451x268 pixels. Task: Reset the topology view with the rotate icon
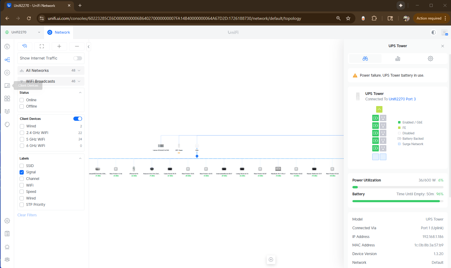25,46
